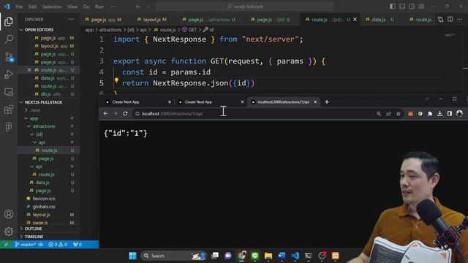Open Windows Start menu
Image resolution: width=468 pixels, height=263 pixels.
pyautogui.click(x=132, y=256)
